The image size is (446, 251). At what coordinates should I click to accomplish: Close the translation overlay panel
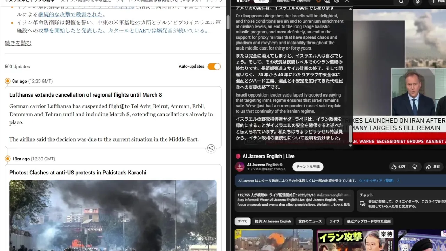point(347,1)
